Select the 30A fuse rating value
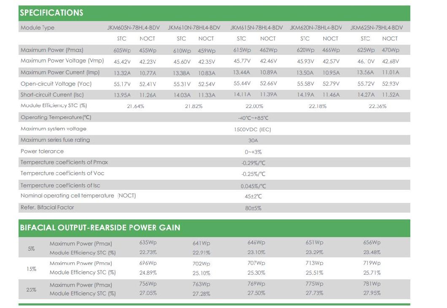447x308 pixels. [253, 141]
